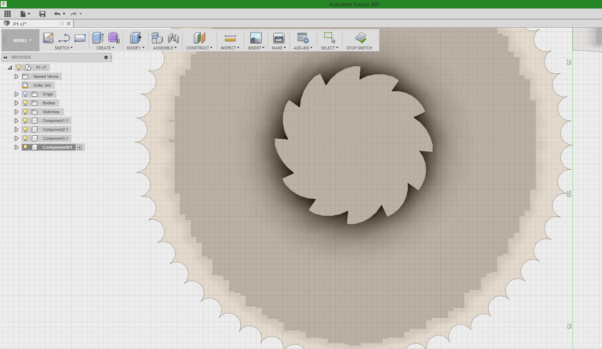Select the 3D Print make tool
The width and height of the screenshot is (602, 349).
click(x=279, y=38)
